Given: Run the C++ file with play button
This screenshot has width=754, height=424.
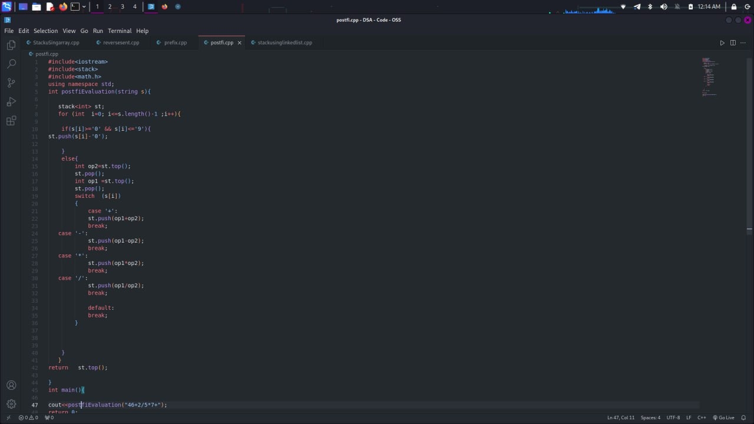Looking at the screenshot, I should click(722, 42).
